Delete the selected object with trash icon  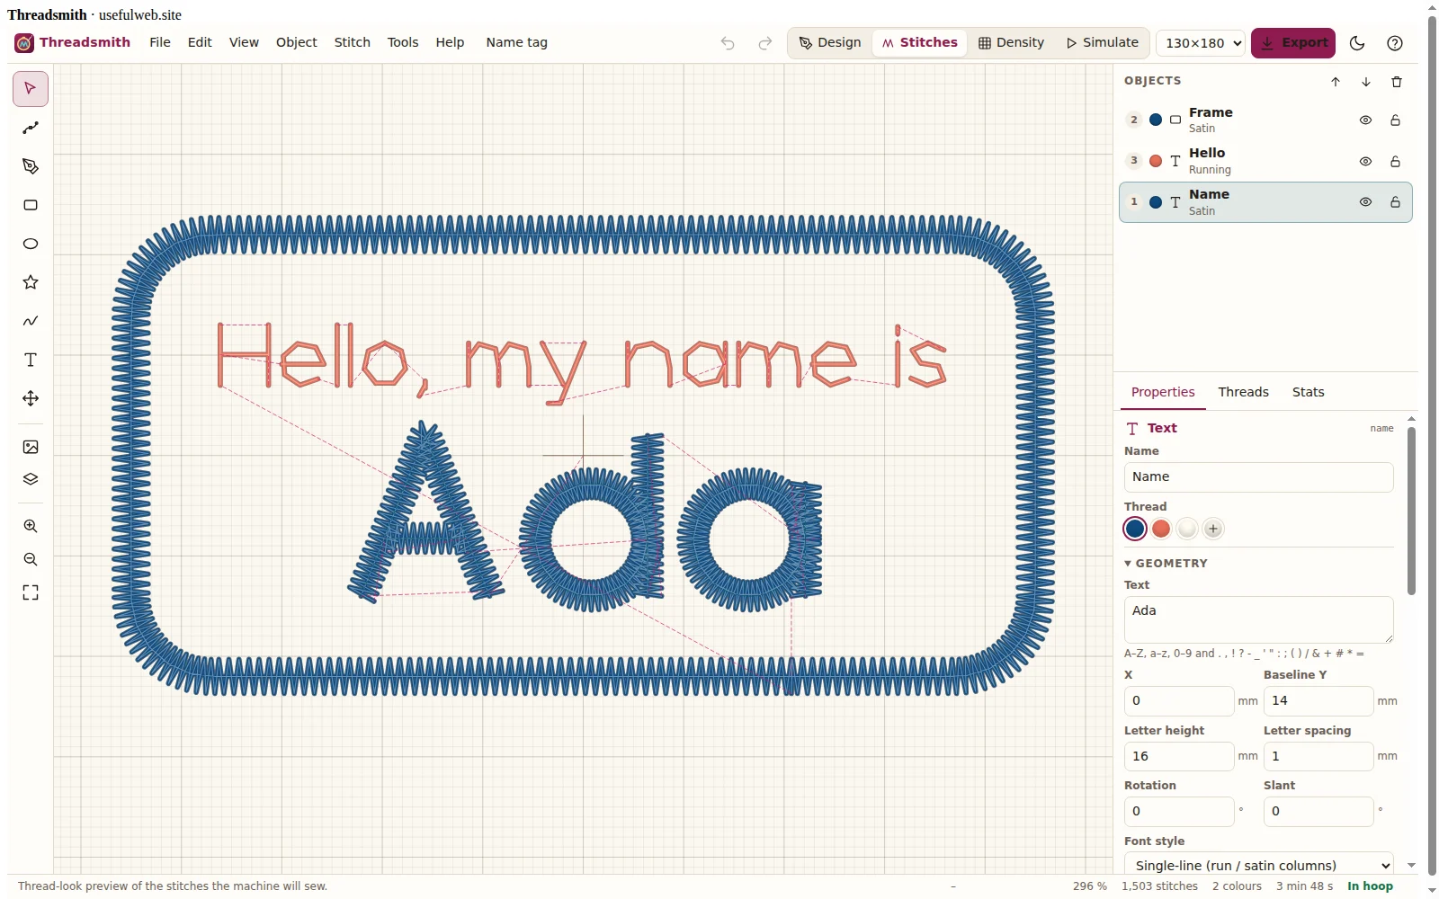click(1397, 82)
